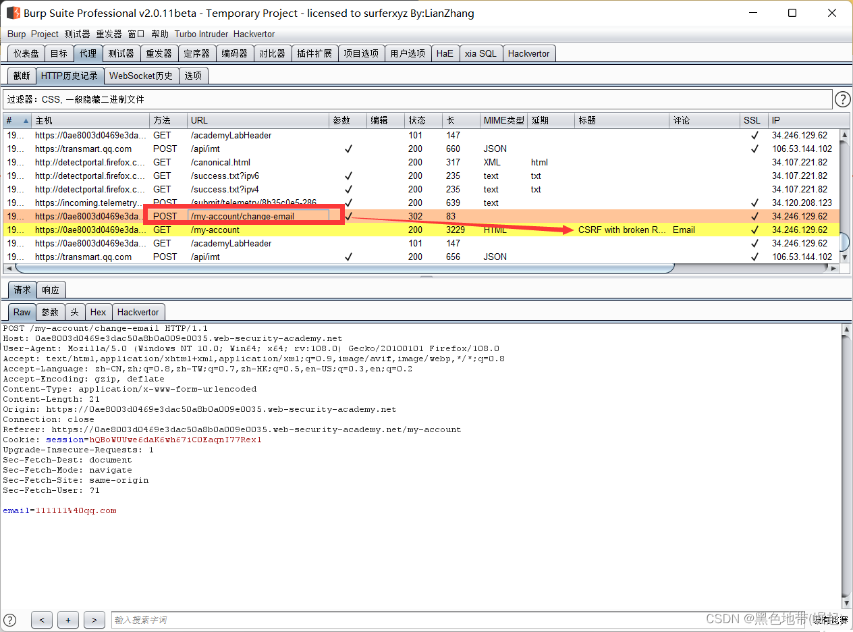Open the proxy 选项 sub-tab
Screen dimensions: 853x632
[x=193, y=76]
